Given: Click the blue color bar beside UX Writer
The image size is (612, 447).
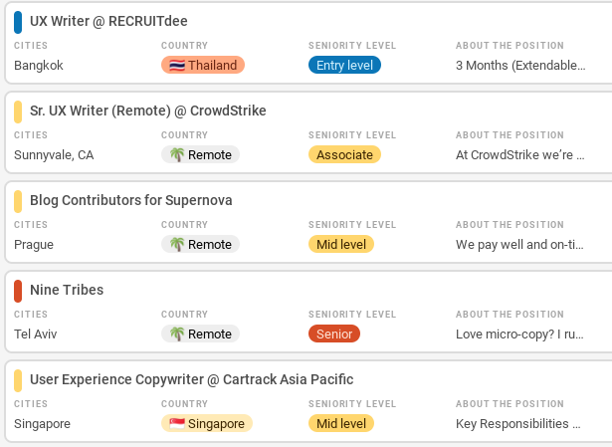Looking at the screenshot, I should click(18, 22).
